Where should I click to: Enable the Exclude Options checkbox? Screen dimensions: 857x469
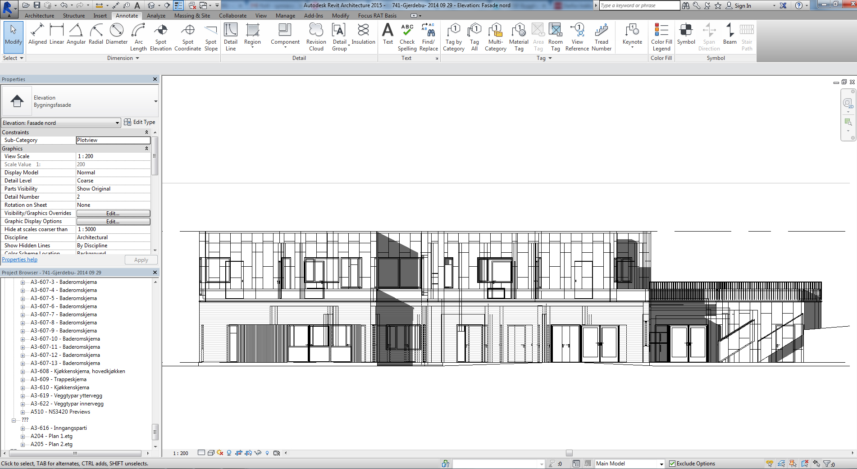pyautogui.click(x=672, y=463)
